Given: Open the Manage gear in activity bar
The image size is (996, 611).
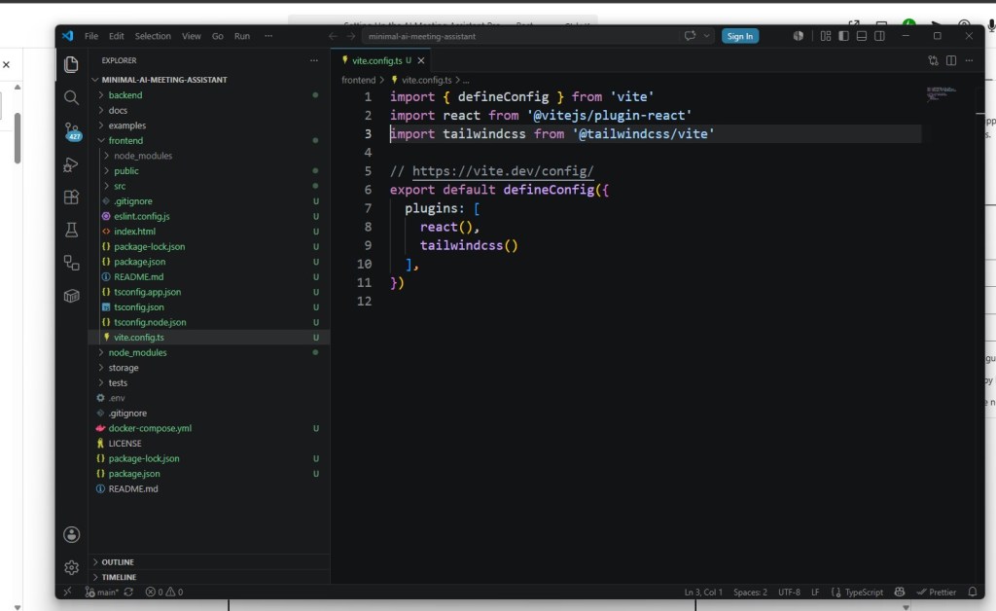Looking at the screenshot, I should pyautogui.click(x=71, y=566).
